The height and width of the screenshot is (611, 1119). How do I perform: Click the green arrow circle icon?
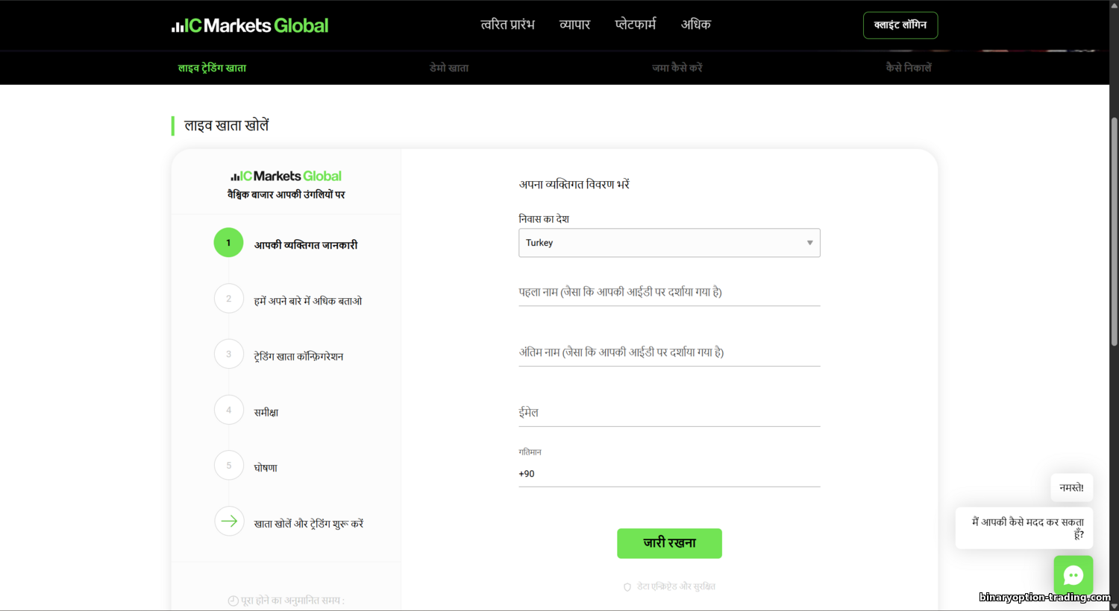pos(228,522)
